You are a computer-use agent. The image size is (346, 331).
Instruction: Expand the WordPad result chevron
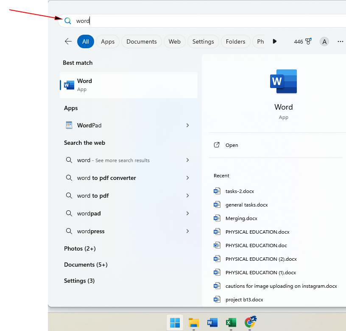pos(187,125)
